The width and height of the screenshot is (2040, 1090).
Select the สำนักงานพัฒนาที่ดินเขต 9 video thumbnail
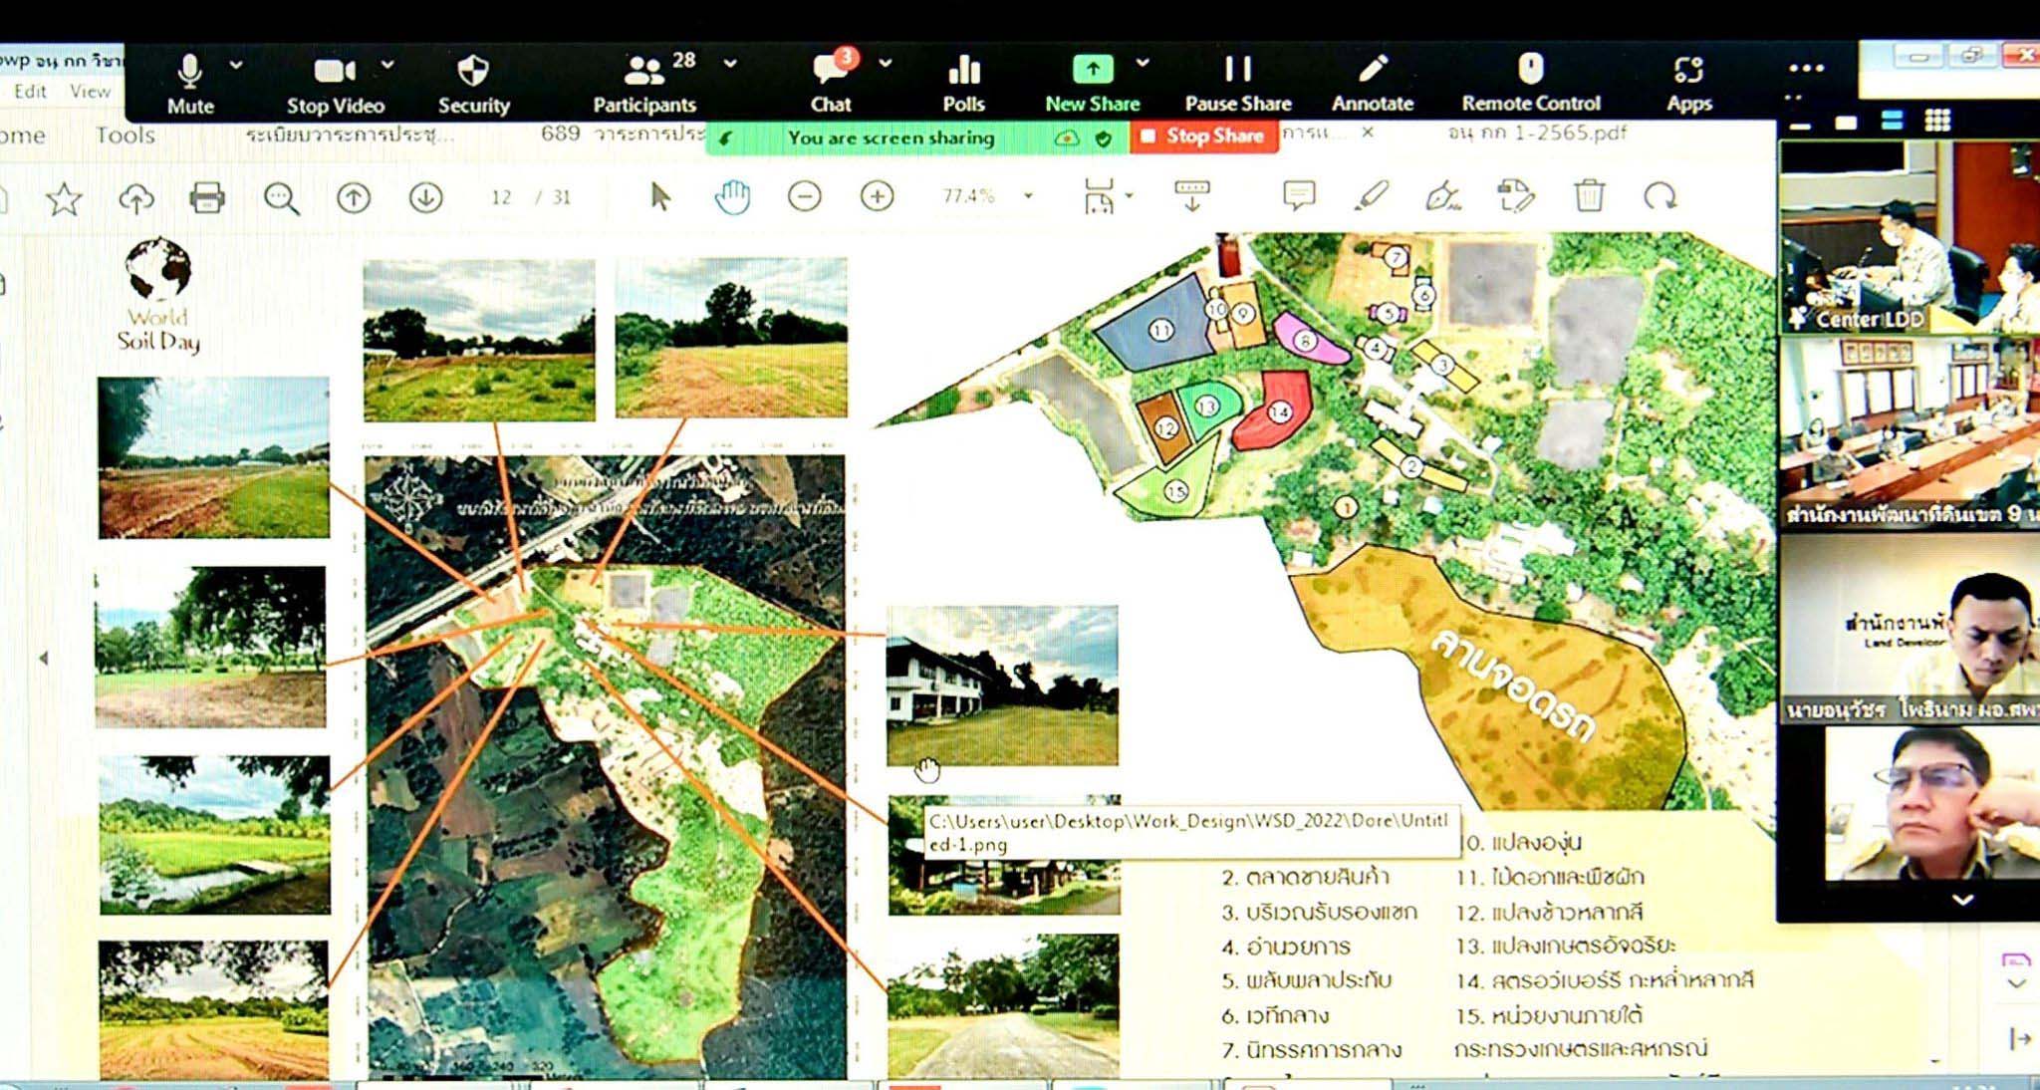1910,432
